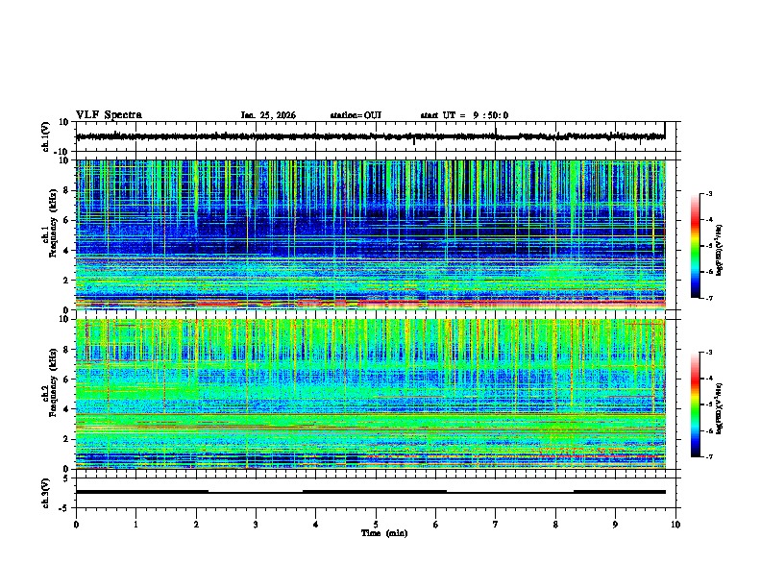The width and height of the screenshot is (761, 588).
Task: Click the ch.1 spectrogram color scale bar
Action: pyautogui.click(x=696, y=246)
